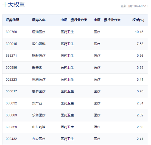Screen dimensions: 151x145
Task: Click weight value 3.41
Action: coord(140,79)
